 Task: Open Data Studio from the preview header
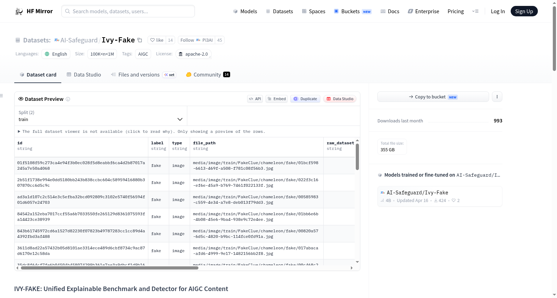pos(340,99)
